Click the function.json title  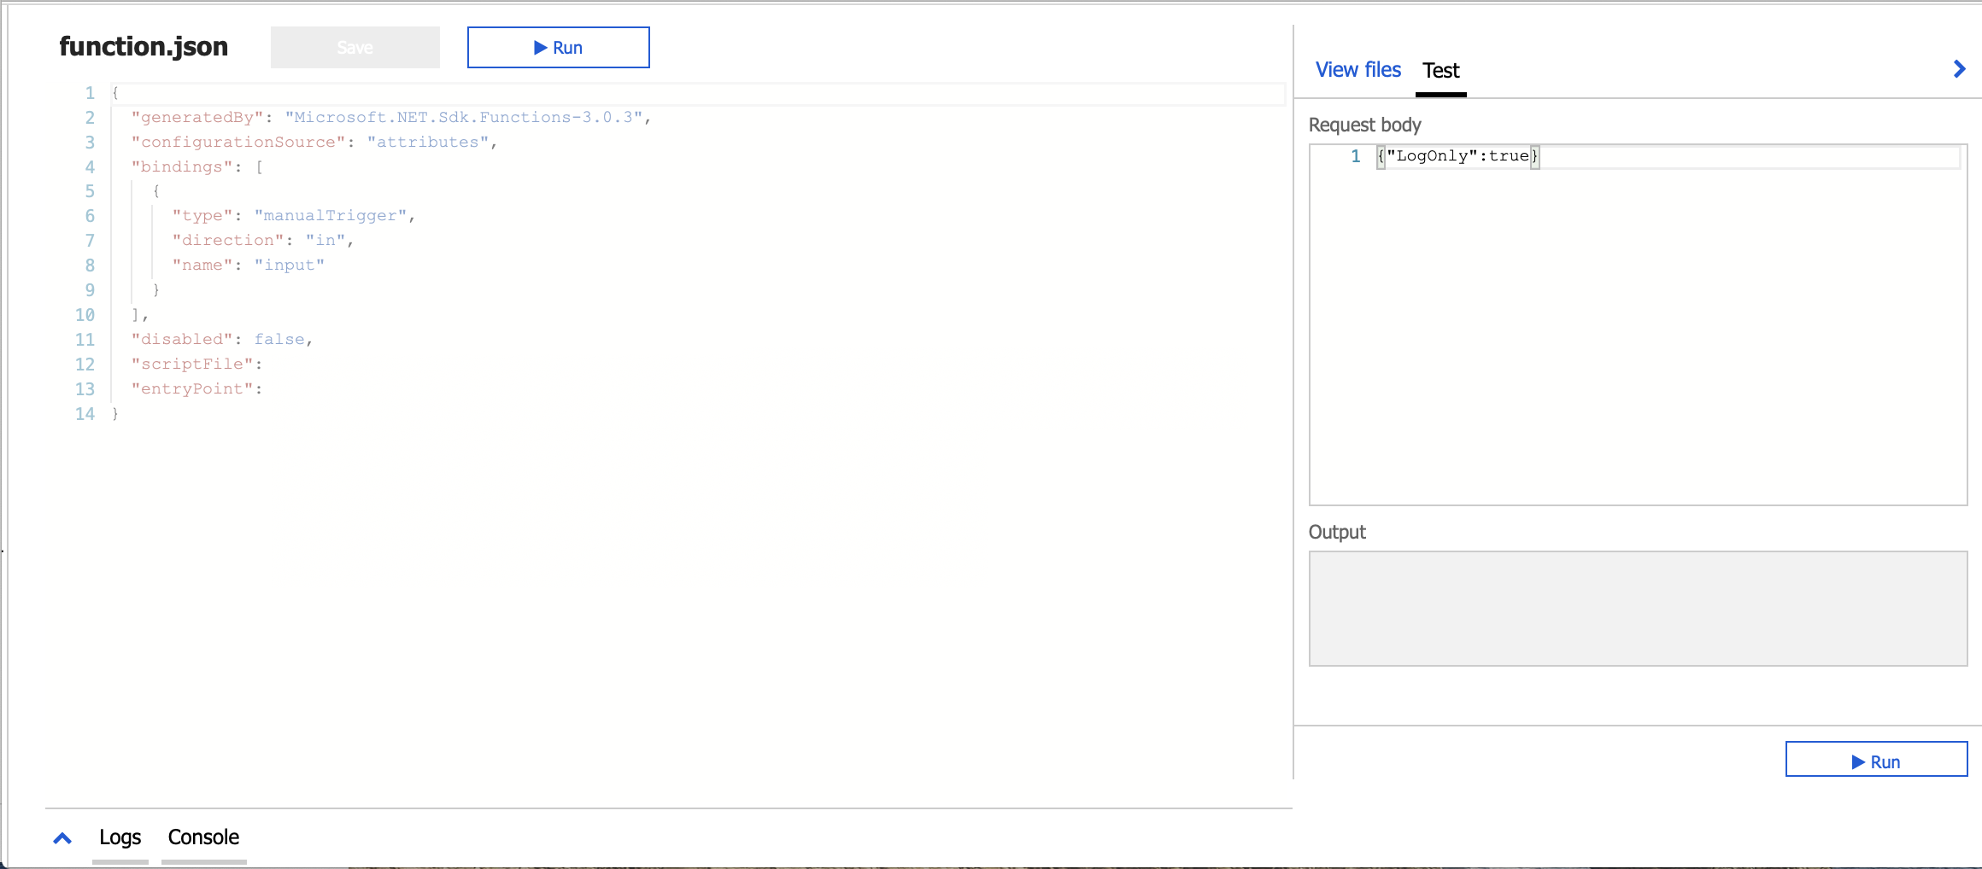[143, 47]
